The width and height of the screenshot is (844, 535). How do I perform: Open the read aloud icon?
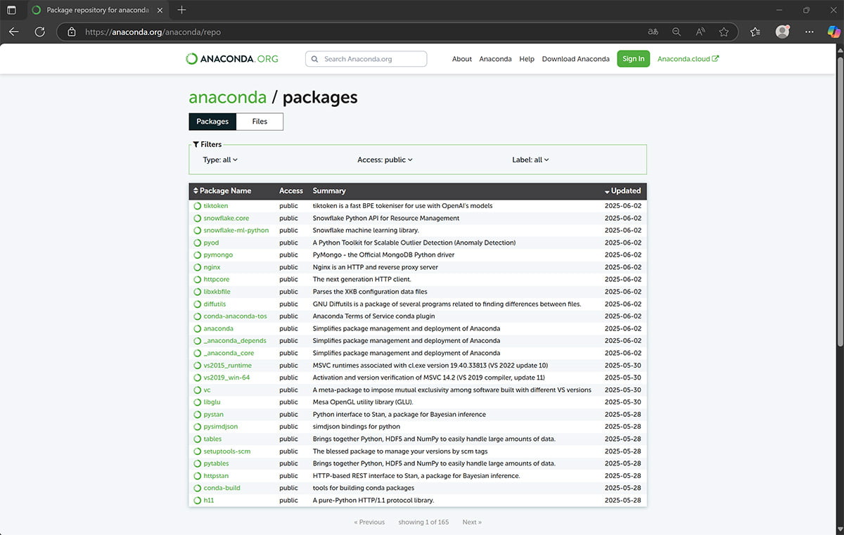coord(701,32)
